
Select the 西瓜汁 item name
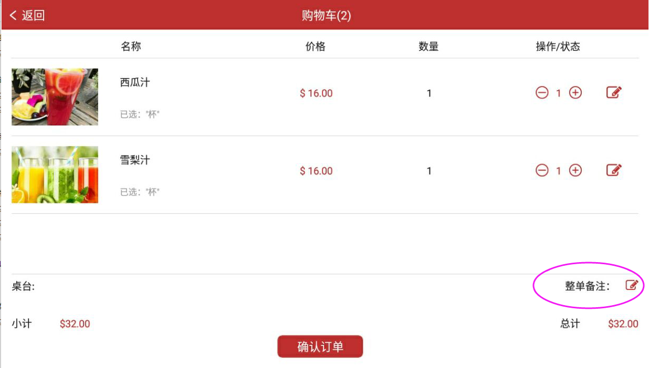click(135, 82)
